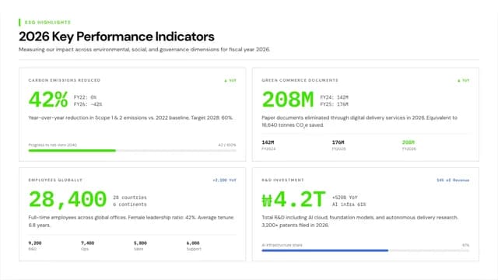Click the 'FY26: -42%' line
The height and width of the screenshot is (280, 498).
[88, 104]
